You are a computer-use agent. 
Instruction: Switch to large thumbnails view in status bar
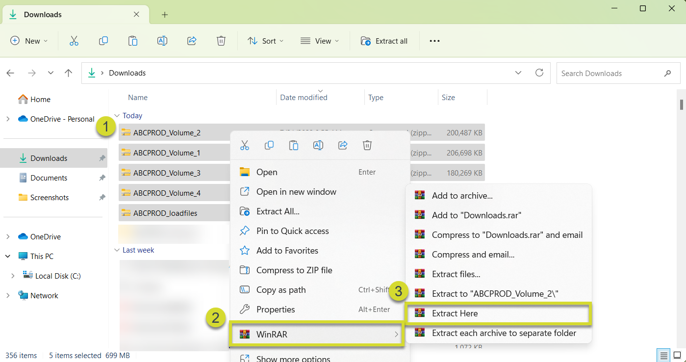click(677, 355)
